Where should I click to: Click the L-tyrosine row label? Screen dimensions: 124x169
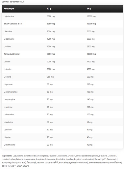8,84
